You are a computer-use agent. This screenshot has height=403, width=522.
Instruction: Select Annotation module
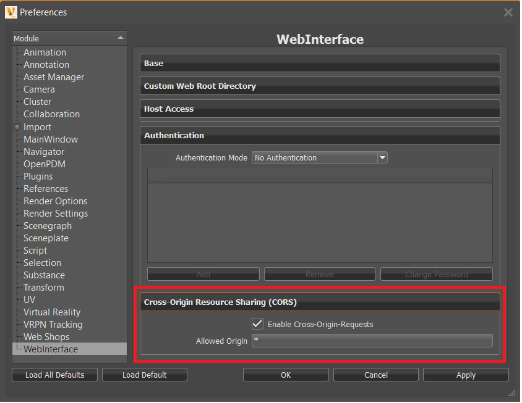pos(46,65)
